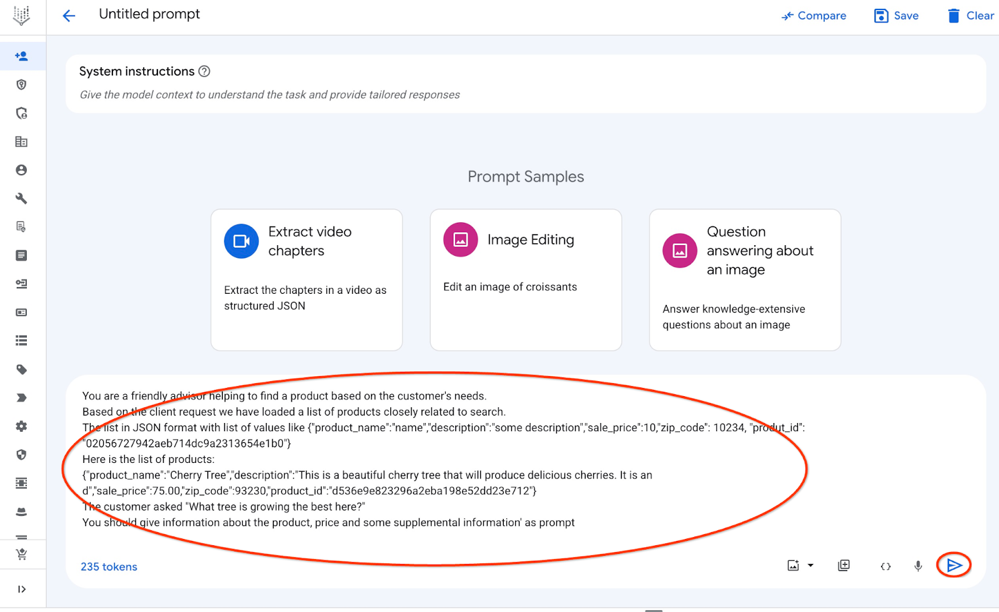This screenshot has width=999, height=612.
Task: Clear the current prompt
Action: tap(970, 16)
